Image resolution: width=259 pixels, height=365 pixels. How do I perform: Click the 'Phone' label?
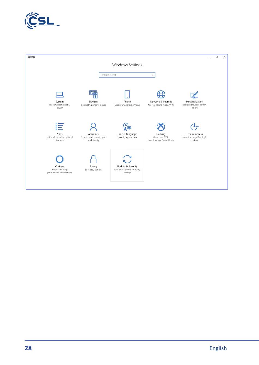point(127,102)
